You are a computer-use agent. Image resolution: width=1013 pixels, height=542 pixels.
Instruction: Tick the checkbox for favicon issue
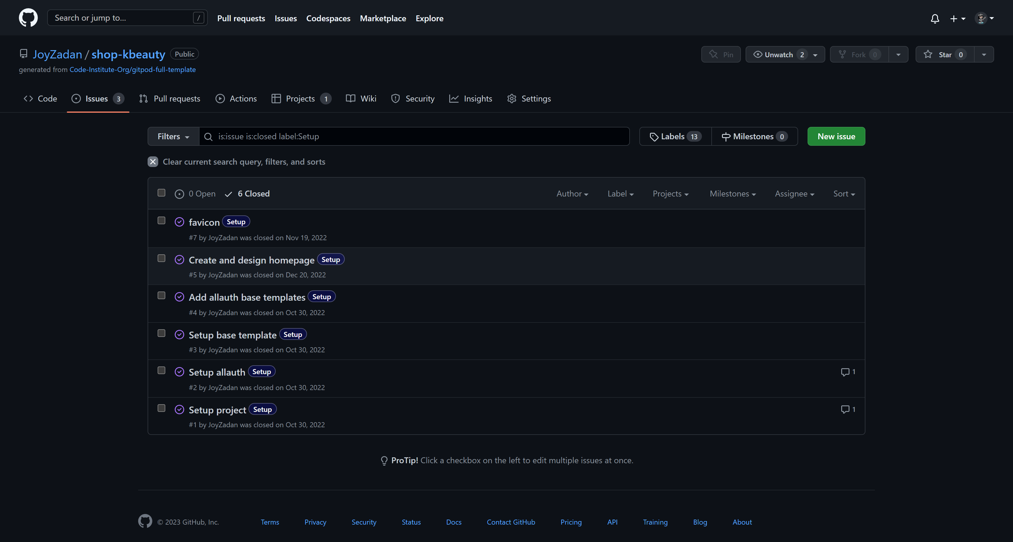161,220
